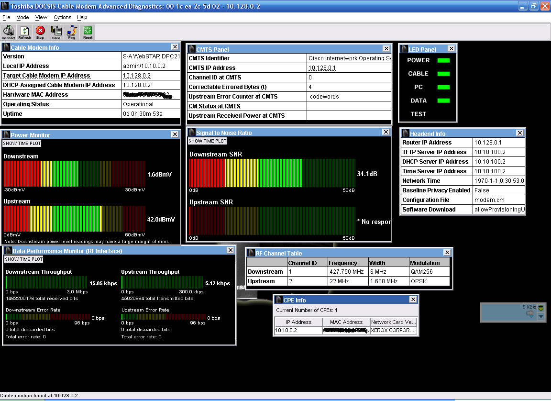551x401 pixels.
Task: Close the CMTS Panel
Action: 386,49
